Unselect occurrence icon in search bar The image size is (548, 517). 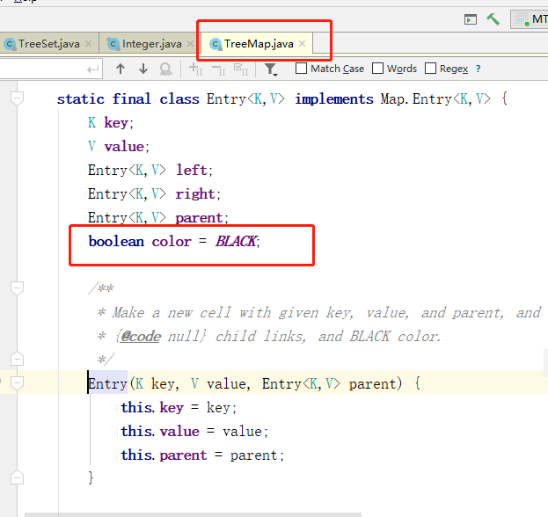[219, 69]
